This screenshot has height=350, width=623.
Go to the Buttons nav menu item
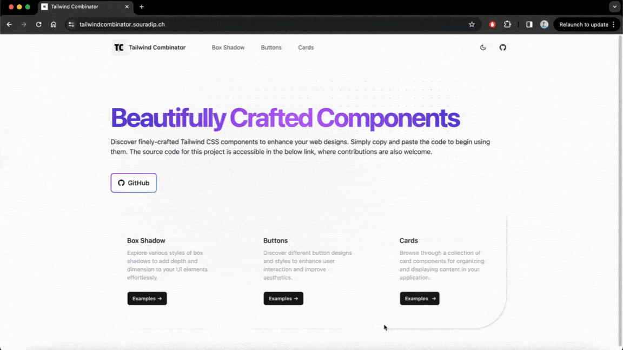(271, 48)
